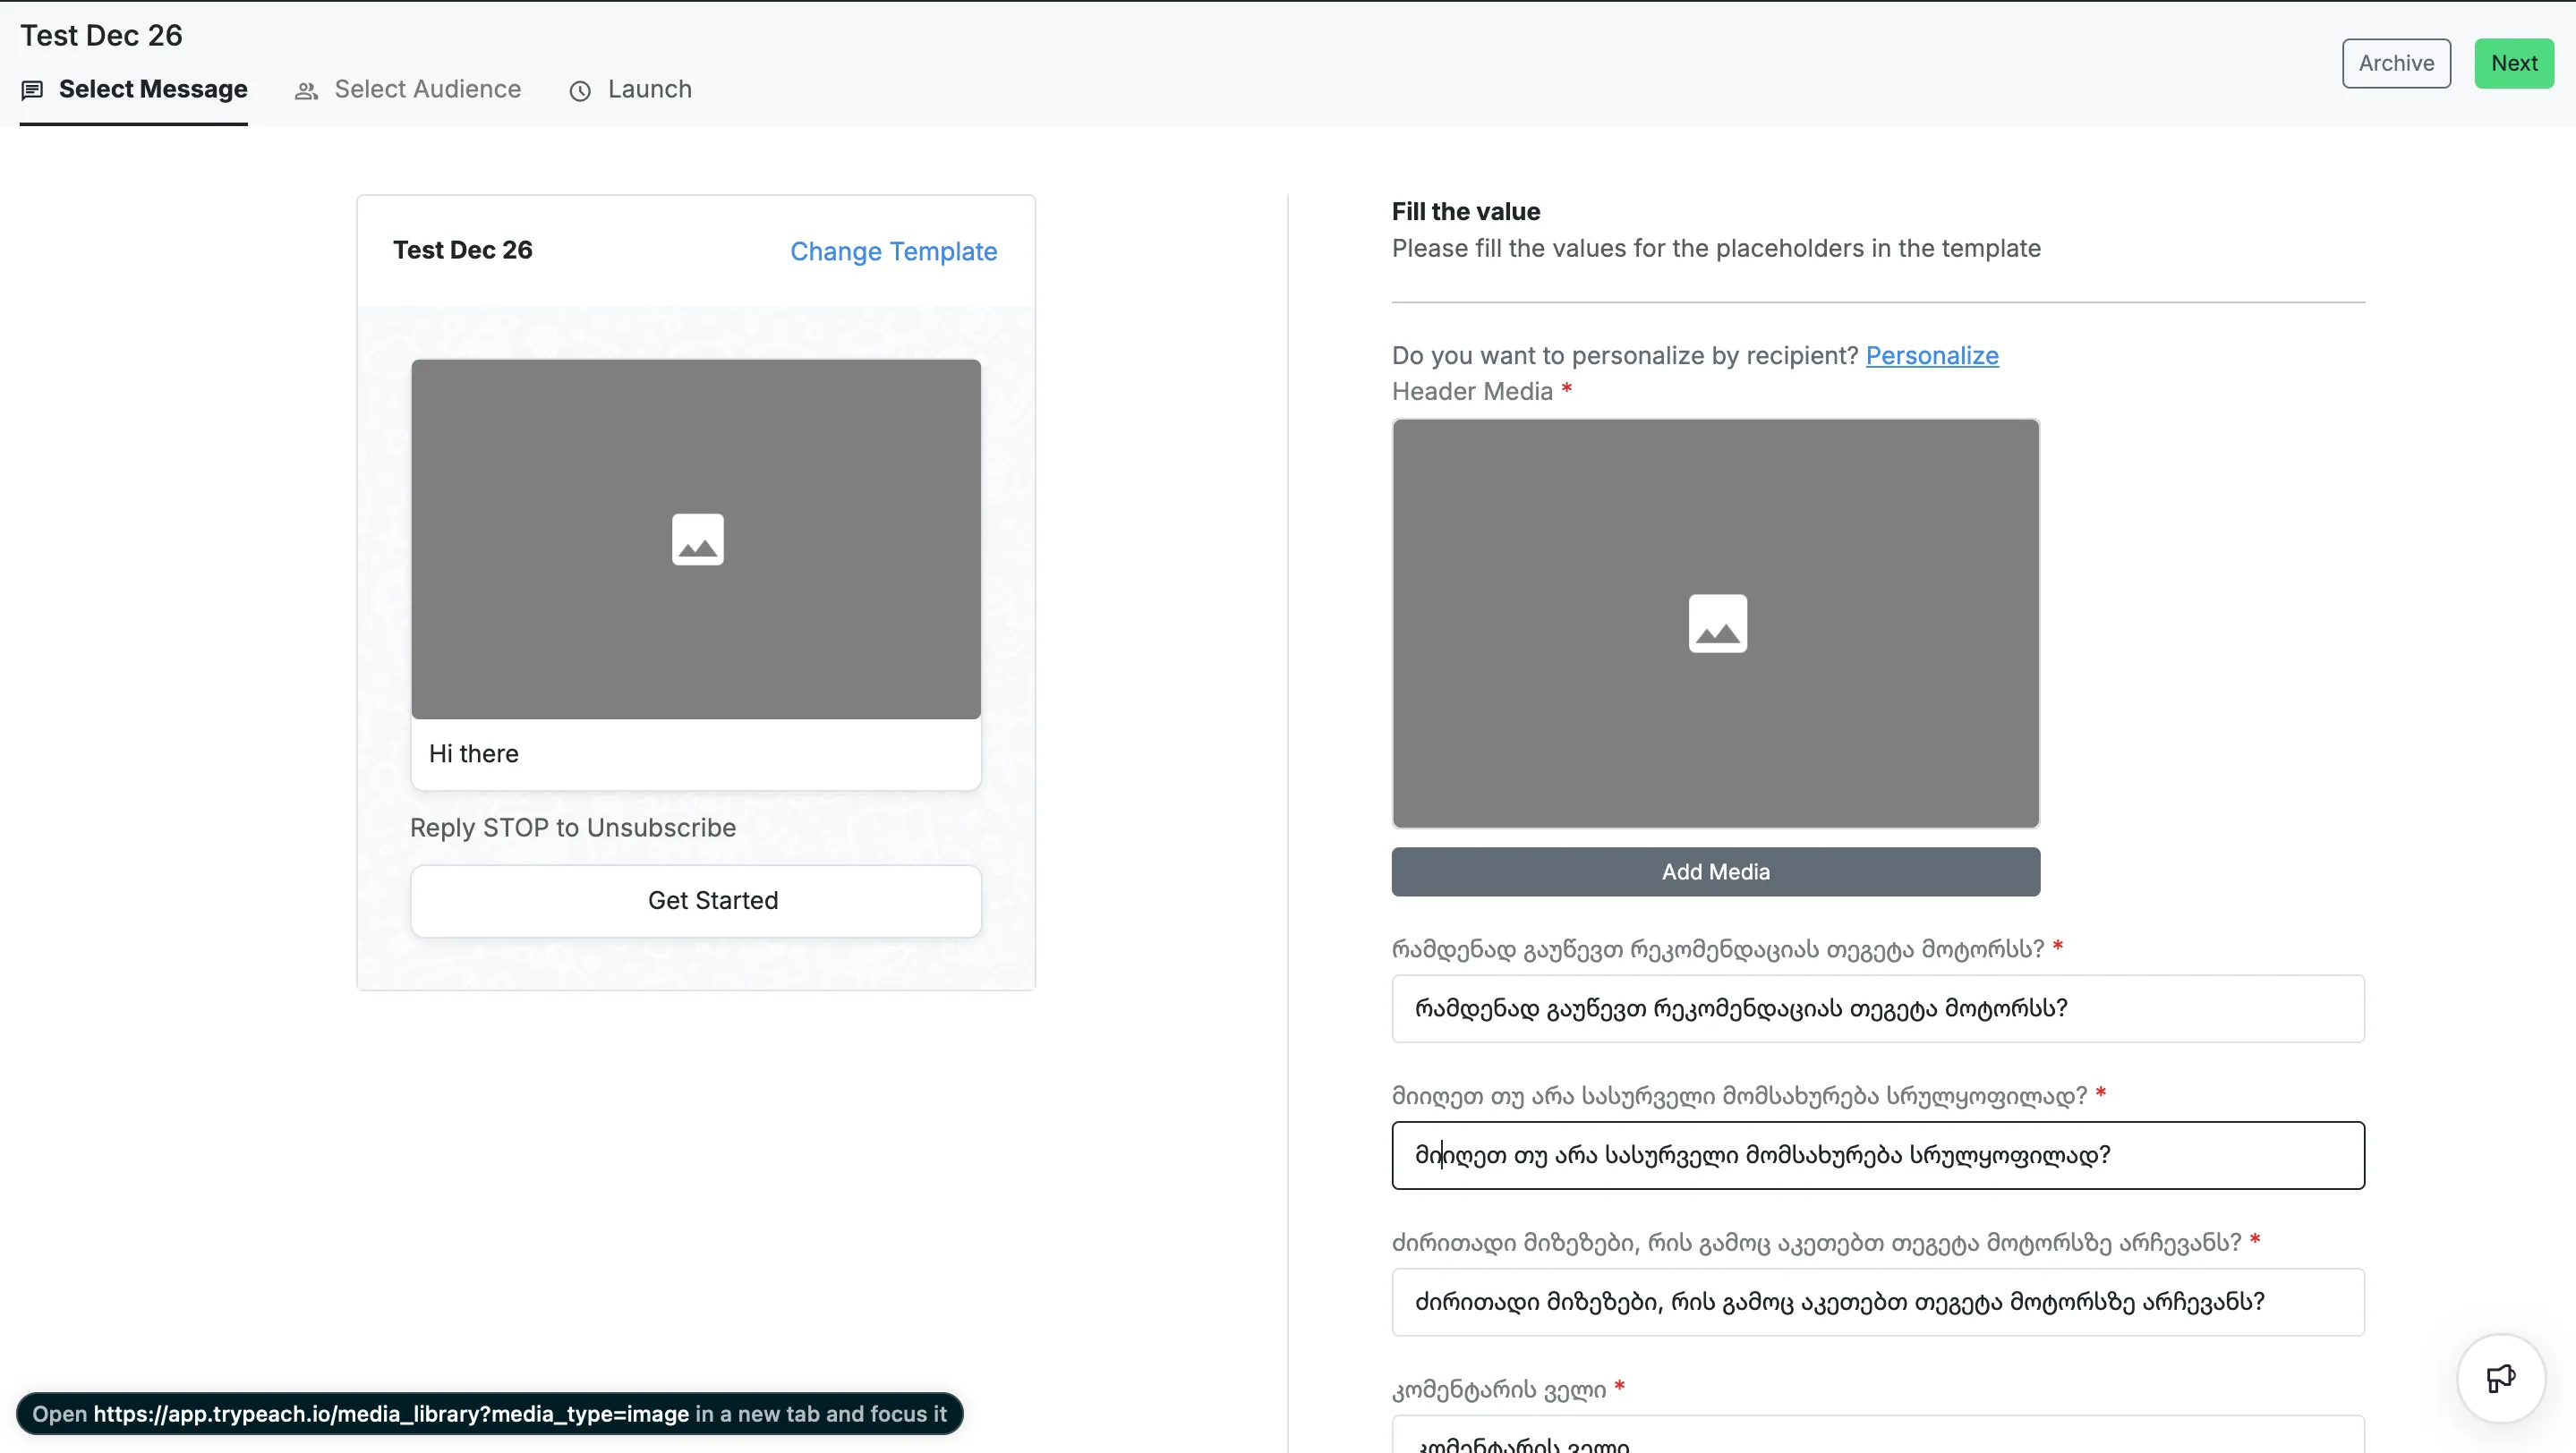
Task: Click the Launch clock icon
Action: pos(580,91)
